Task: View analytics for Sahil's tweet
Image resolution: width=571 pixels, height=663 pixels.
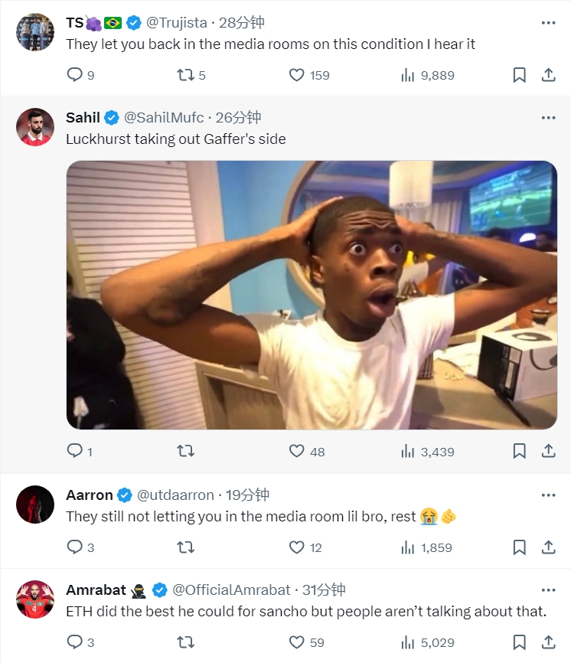Action: (408, 452)
